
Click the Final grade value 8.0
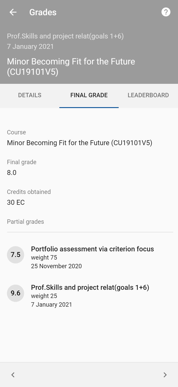[12, 172]
